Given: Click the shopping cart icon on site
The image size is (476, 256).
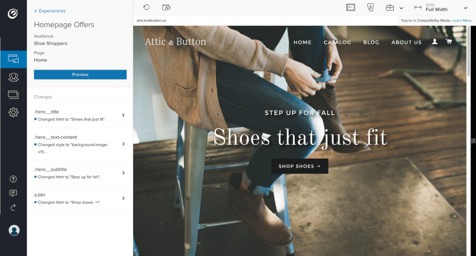Looking at the screenshot, I should tap(449, 42).
